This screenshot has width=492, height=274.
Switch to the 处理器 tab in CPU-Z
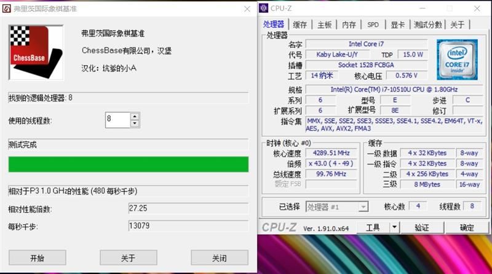[274, 25]
